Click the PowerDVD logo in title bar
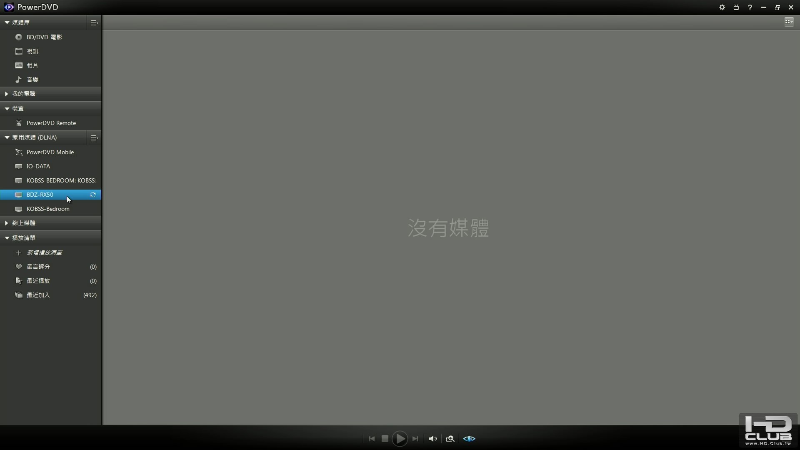800x450 pixels. pos(9,7)
